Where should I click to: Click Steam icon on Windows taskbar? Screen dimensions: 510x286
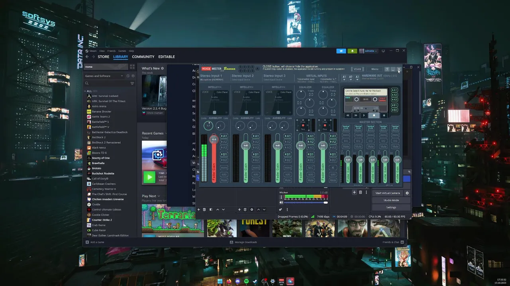click(255, 281)
